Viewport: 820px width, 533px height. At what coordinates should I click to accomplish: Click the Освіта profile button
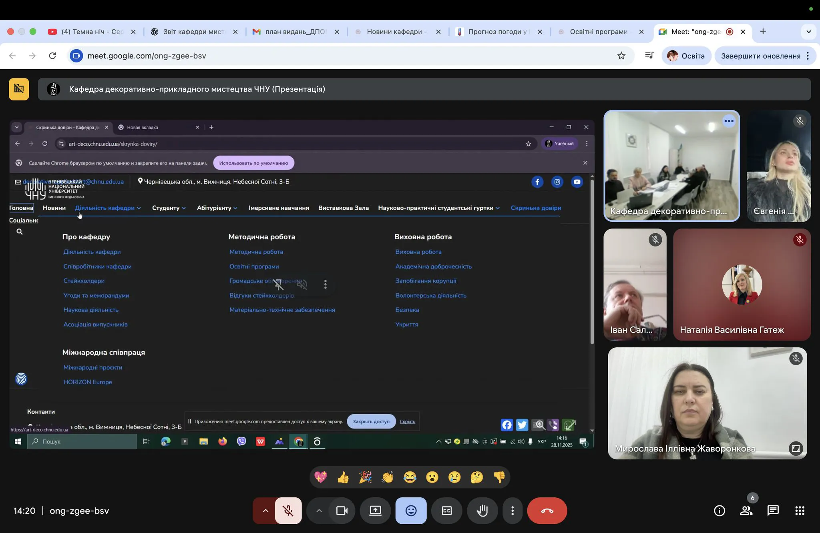coord(686,56)
